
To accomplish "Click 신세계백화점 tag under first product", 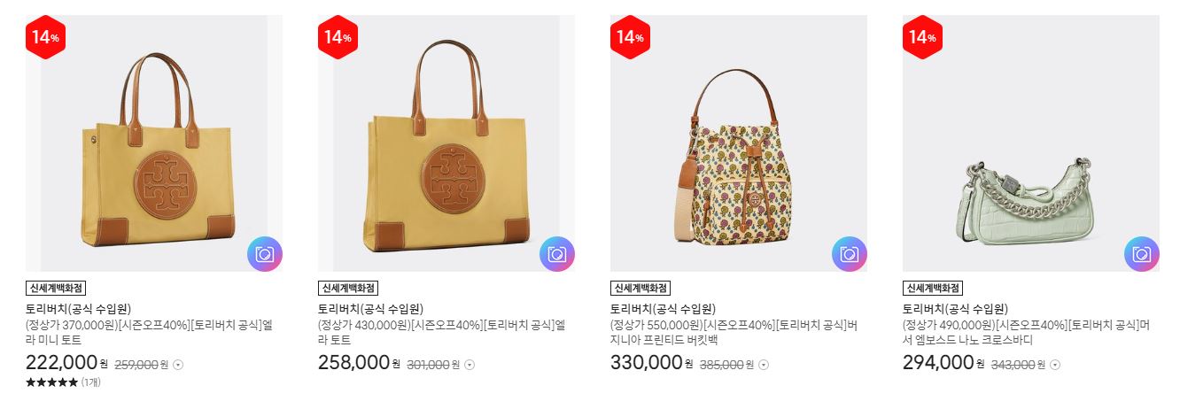I will coord(56,288).
